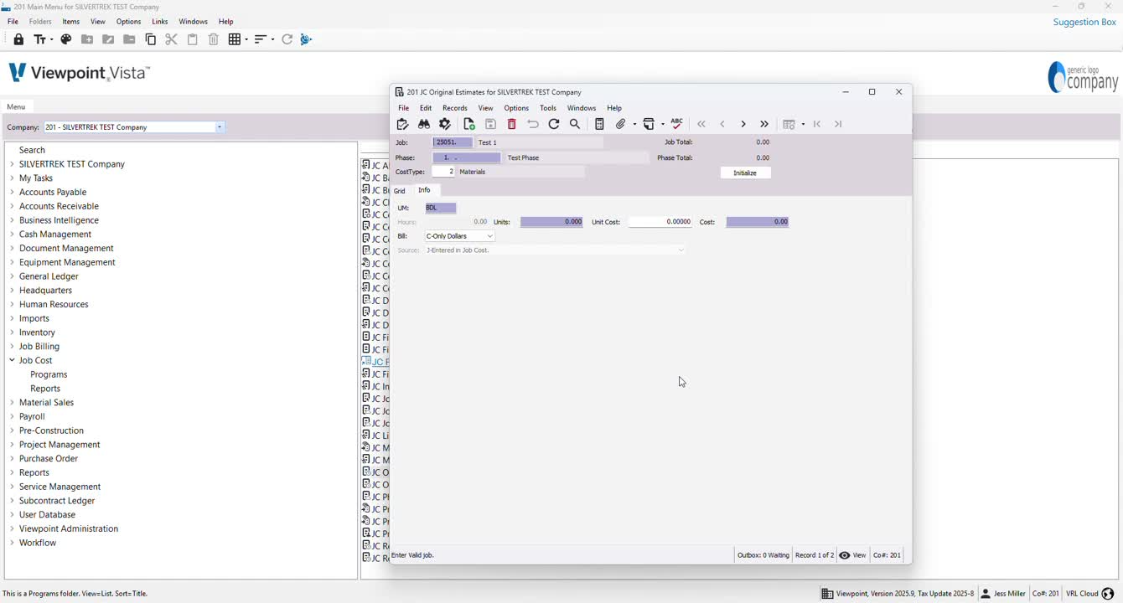Image resolution: width=1123 pixels, height=603 pixels.
Task: Click the remove folder icon
Action: coord(129,39)
